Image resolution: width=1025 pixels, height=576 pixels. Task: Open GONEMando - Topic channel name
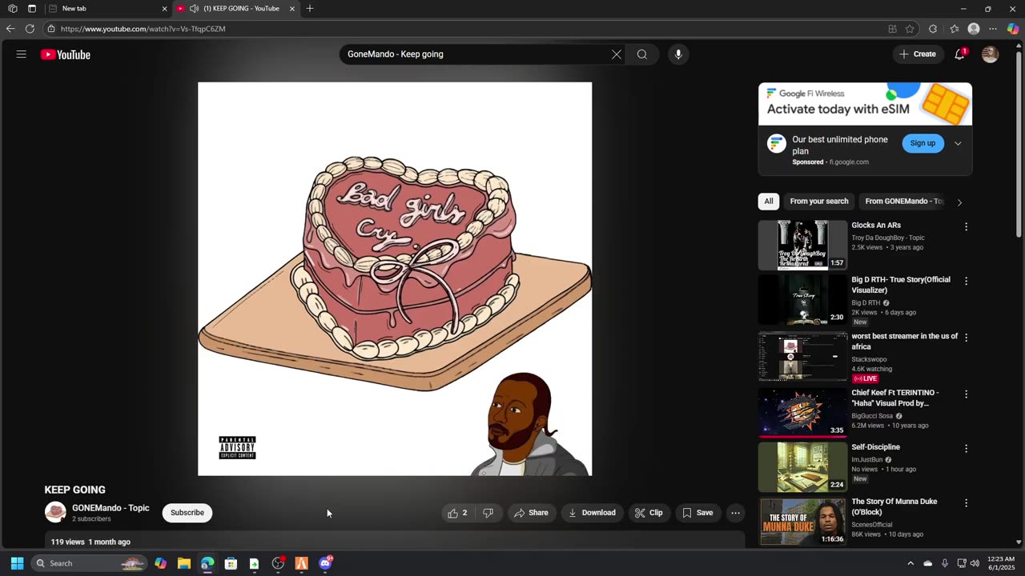111,508
